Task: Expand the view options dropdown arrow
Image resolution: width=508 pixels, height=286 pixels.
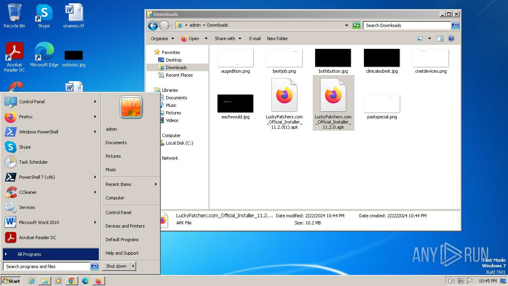Action: point(429,39)
